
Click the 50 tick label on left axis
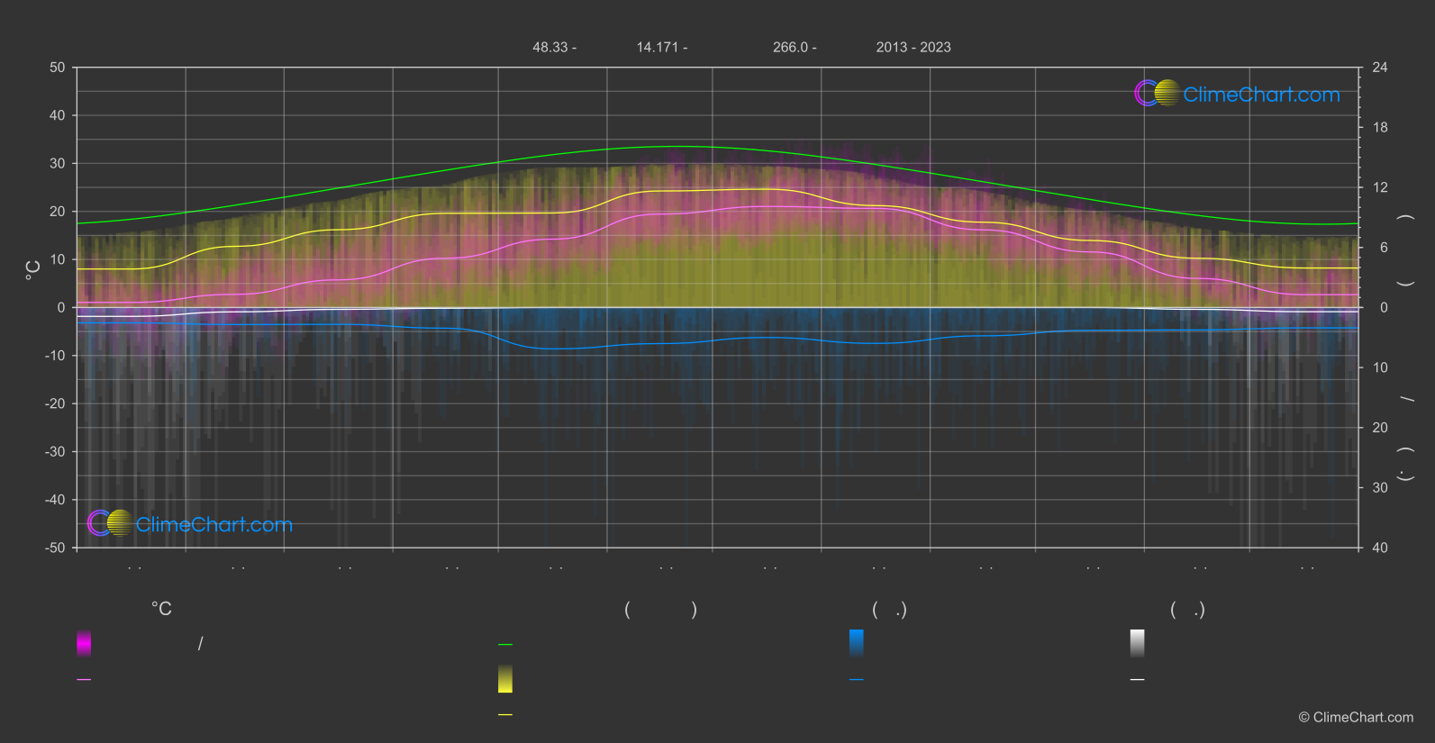tap(58, 68)
